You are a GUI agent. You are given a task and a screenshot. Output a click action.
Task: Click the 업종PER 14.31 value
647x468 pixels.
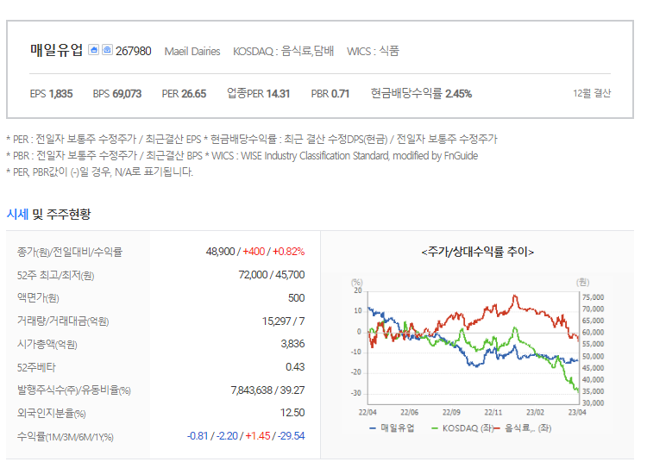(258, 94)
